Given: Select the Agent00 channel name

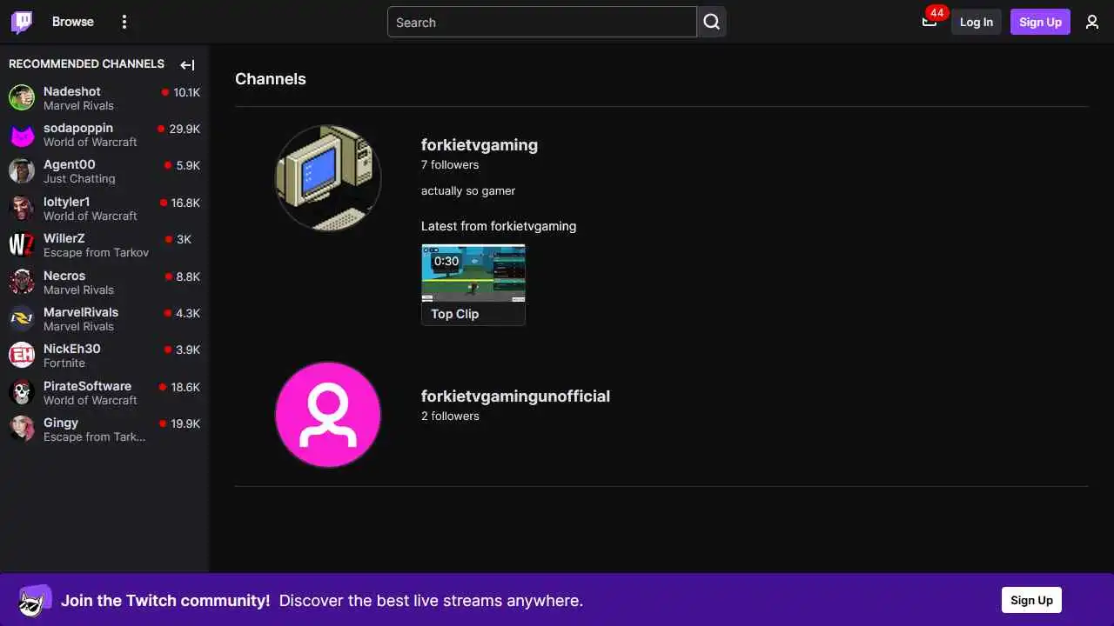Looking at the screenshot, I should 70,164.
